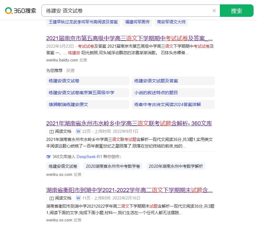Click 阅读文档 under the 衡阳市 result
Viewport: 257px width, 227px height.
(x=60, y=198)
